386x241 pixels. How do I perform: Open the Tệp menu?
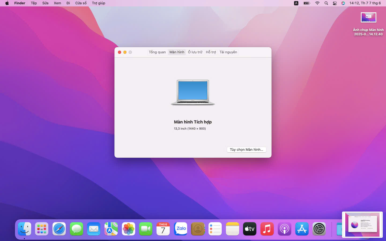[34, 3]
